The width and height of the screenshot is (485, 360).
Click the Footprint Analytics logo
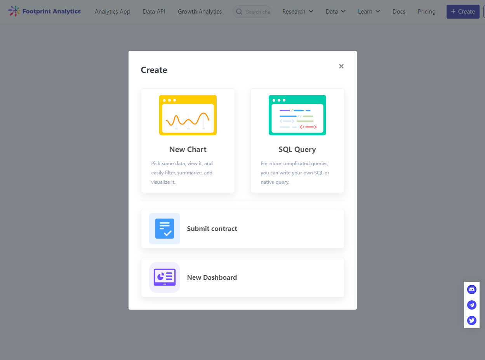[44, 11]
